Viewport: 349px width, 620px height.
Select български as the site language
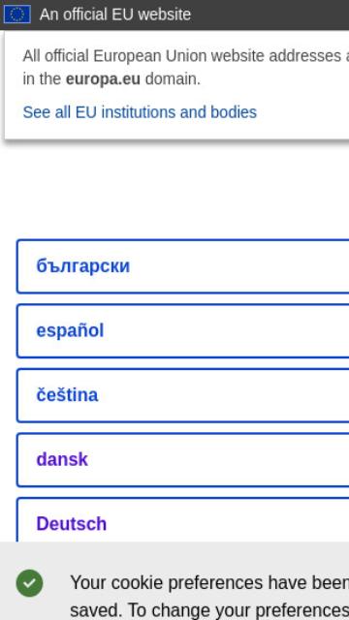tap(183, 266)
